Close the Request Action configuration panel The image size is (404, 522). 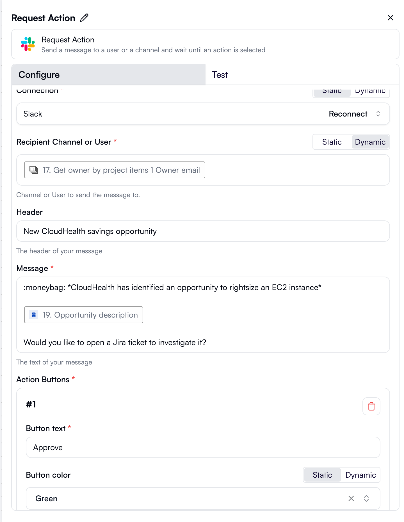[390, 18]
